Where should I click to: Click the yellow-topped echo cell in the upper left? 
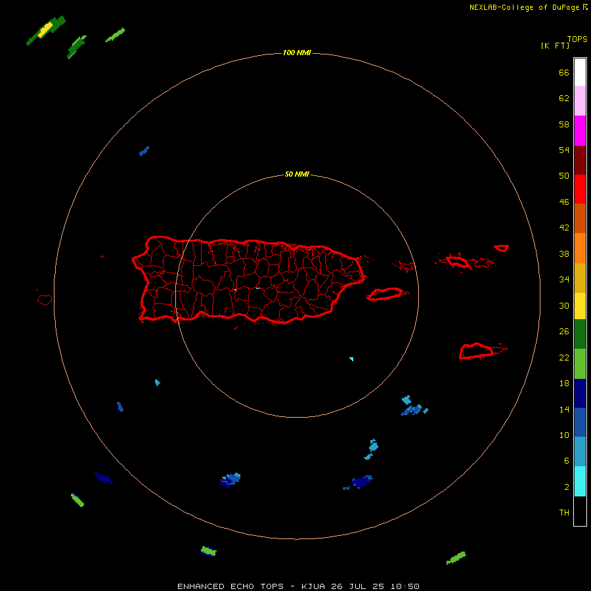[45, 30]
